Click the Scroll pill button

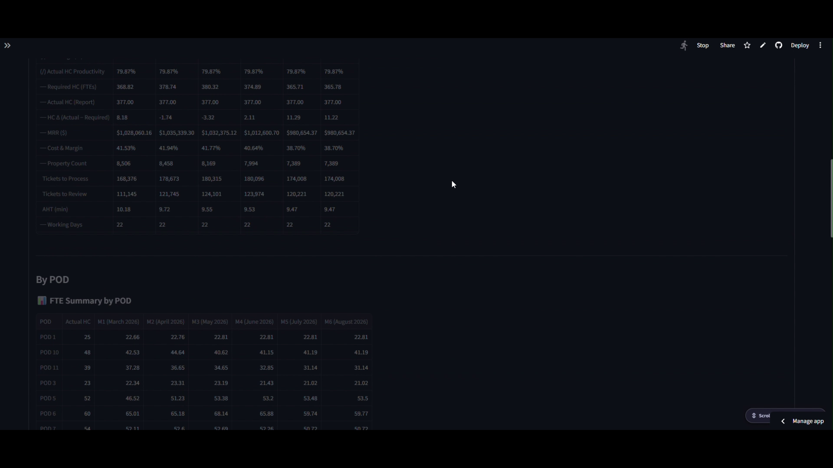pos(761,416)
